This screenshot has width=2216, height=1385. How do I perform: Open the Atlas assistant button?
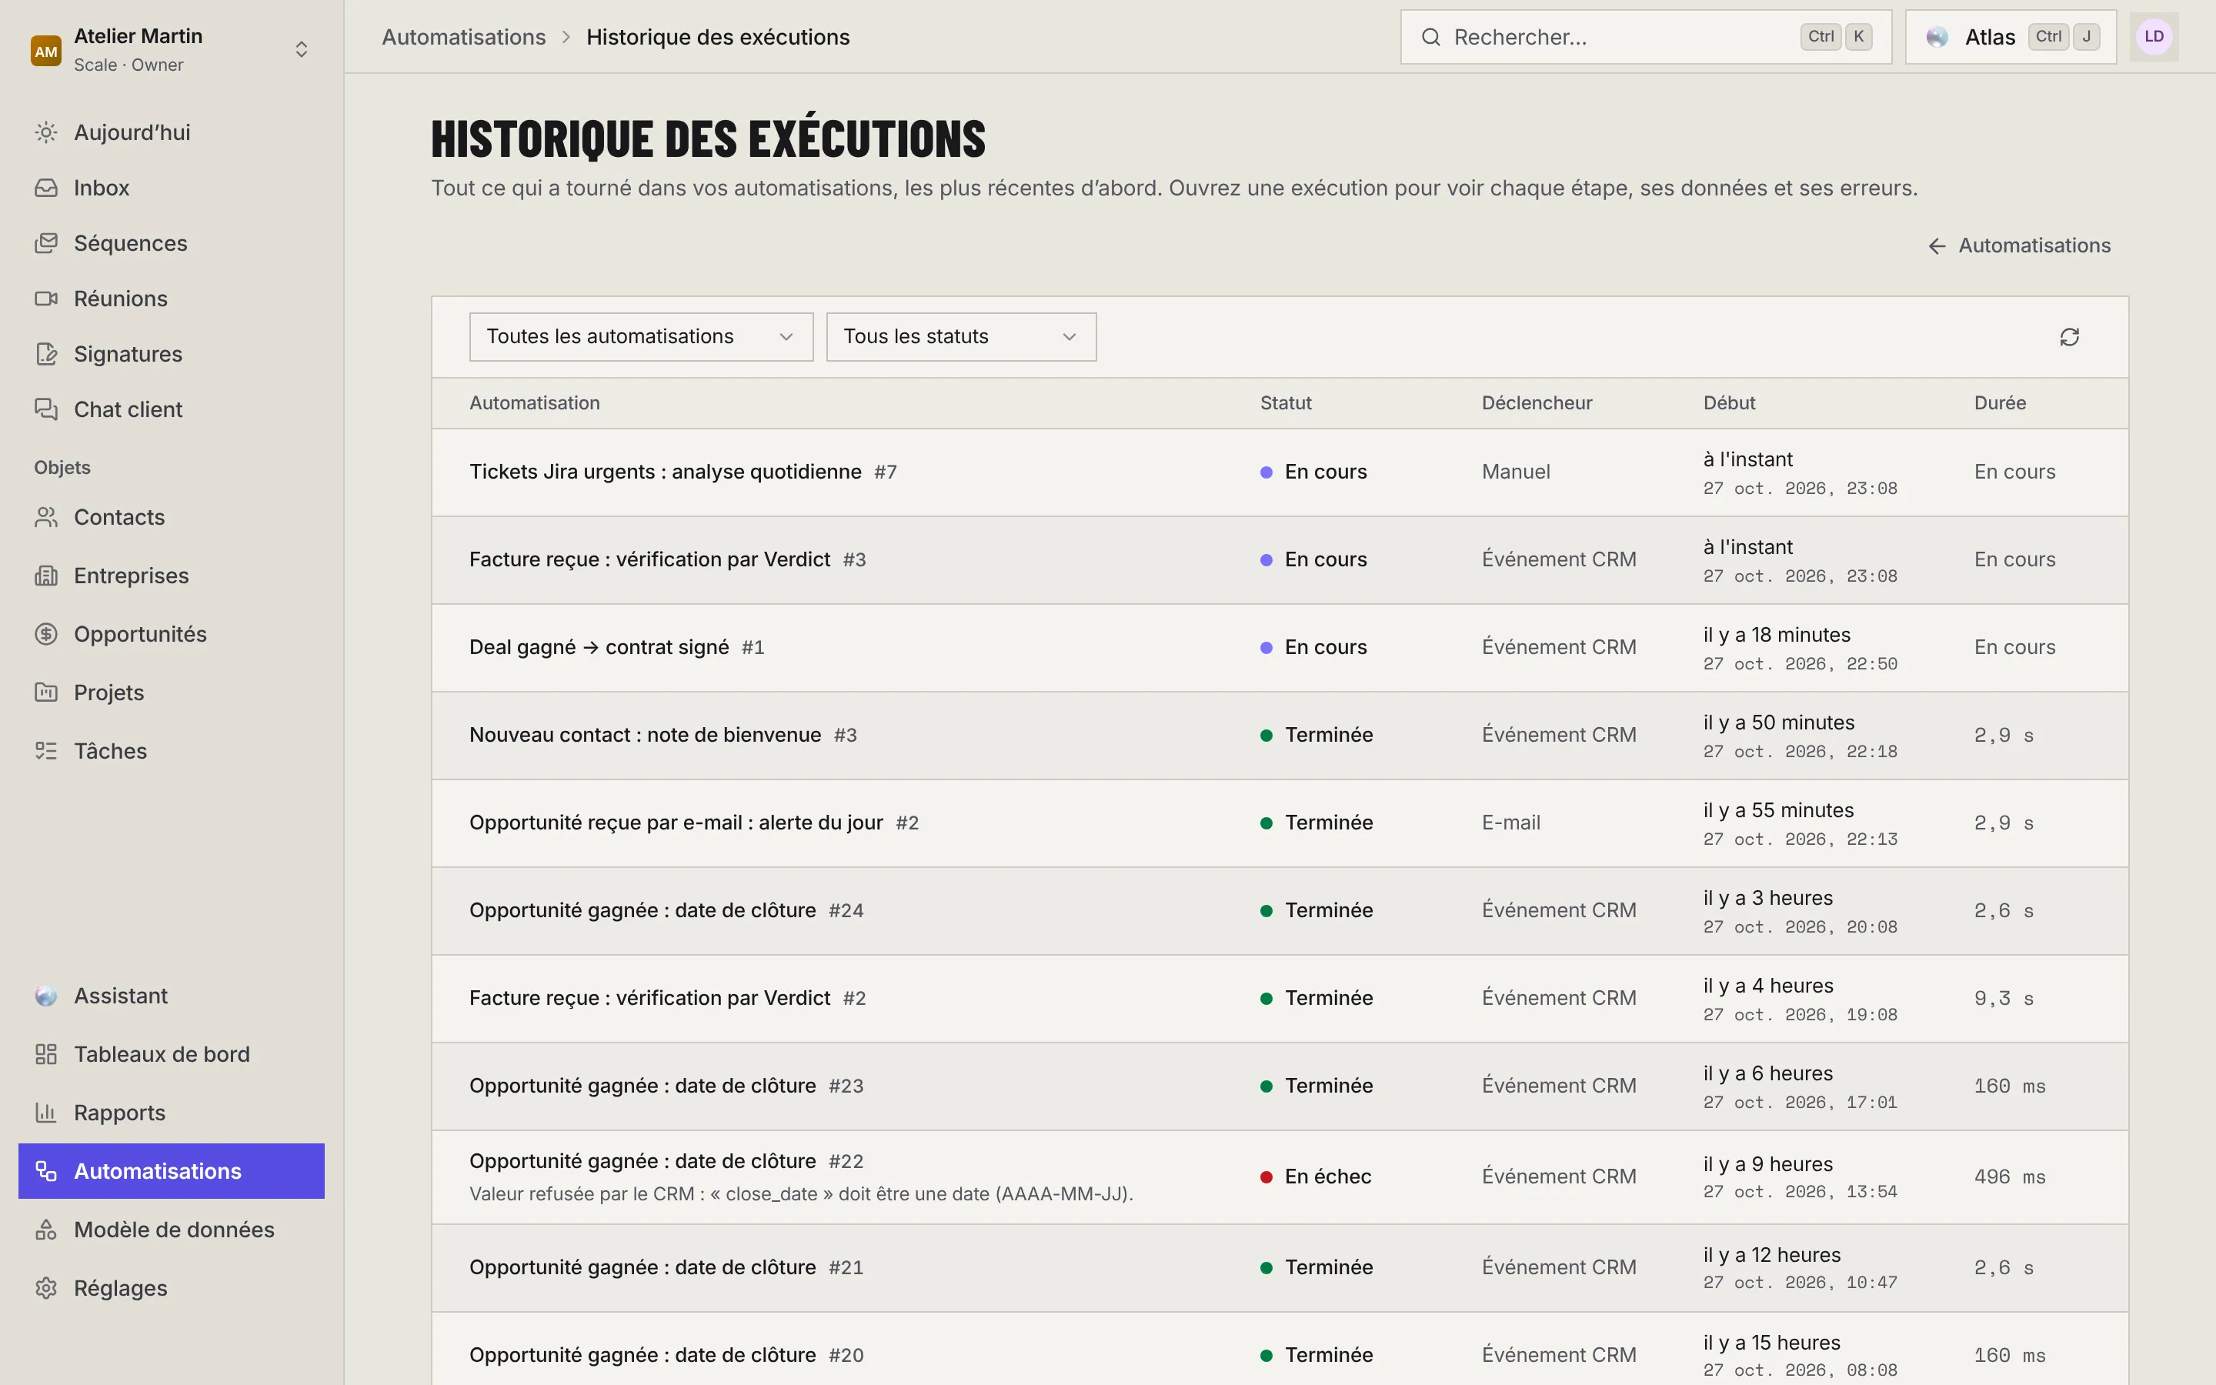click(2010, 38)
